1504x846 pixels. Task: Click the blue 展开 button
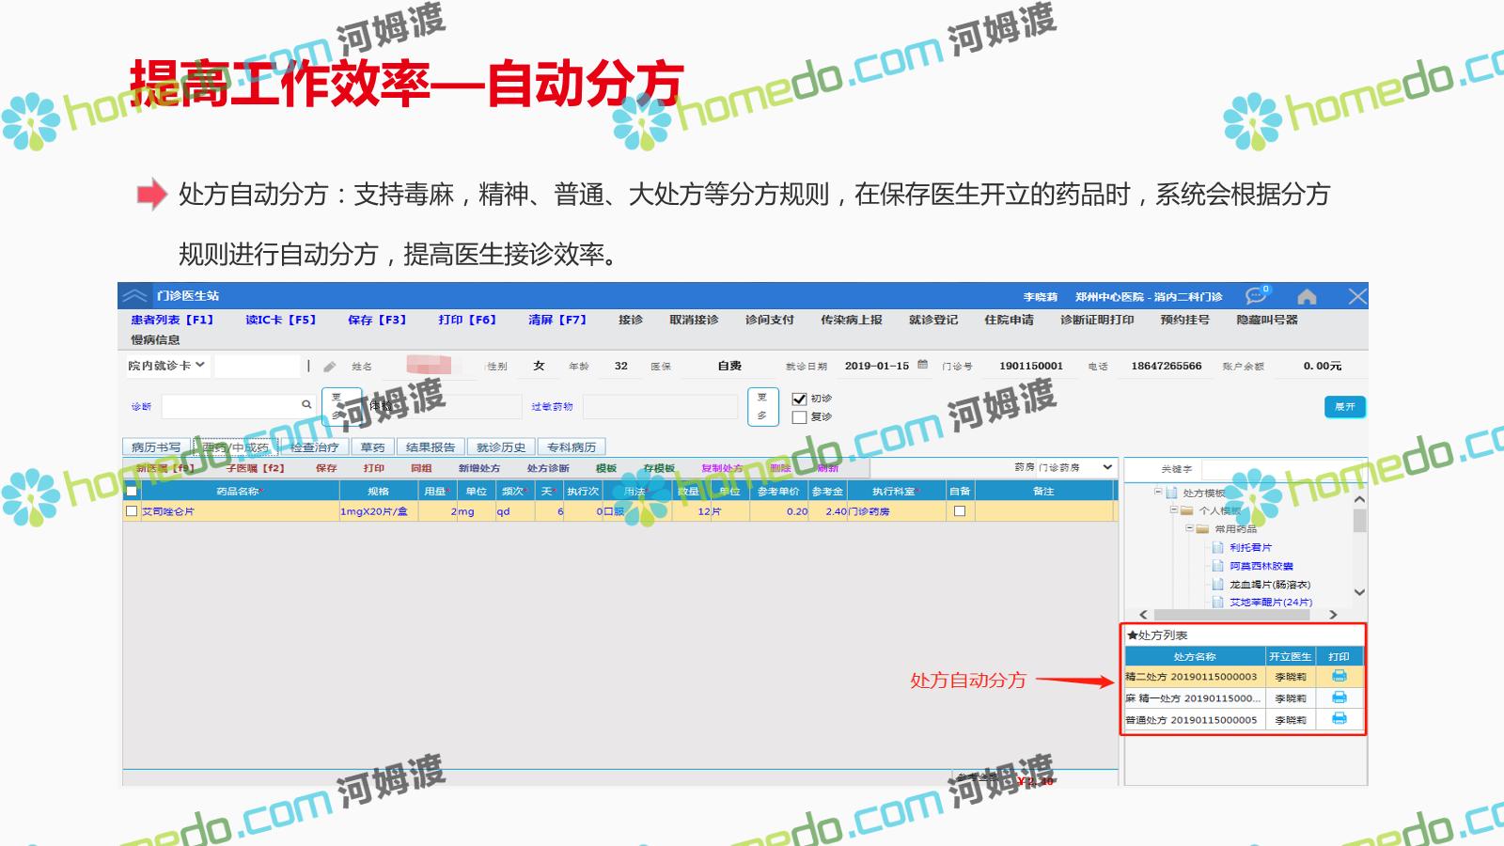1344,407
